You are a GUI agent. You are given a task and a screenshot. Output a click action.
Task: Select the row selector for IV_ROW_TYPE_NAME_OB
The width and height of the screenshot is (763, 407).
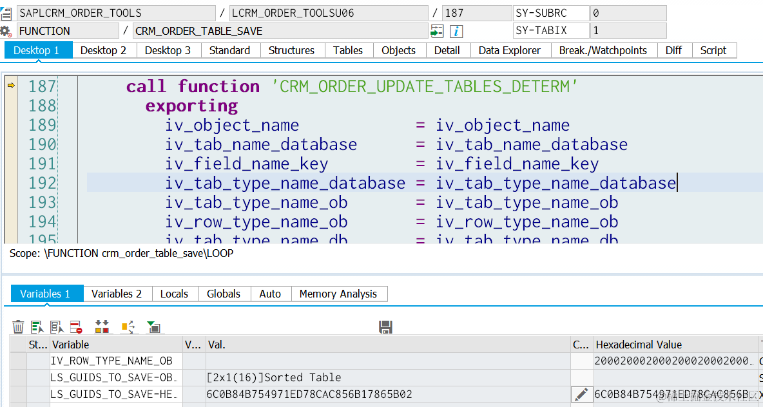coord(19,361)
